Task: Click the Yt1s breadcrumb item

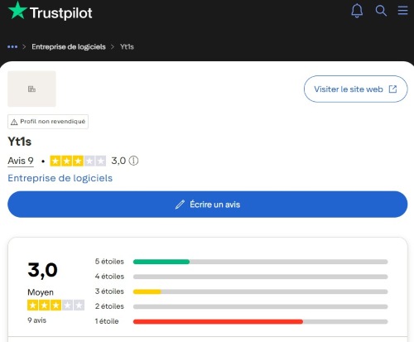Action: click(x=127, y=47)
